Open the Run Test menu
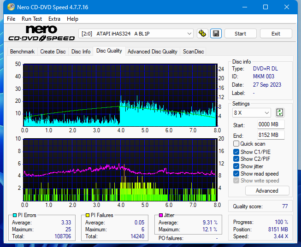This screenshot has height=247, width=301. click(x=32, y=19)
